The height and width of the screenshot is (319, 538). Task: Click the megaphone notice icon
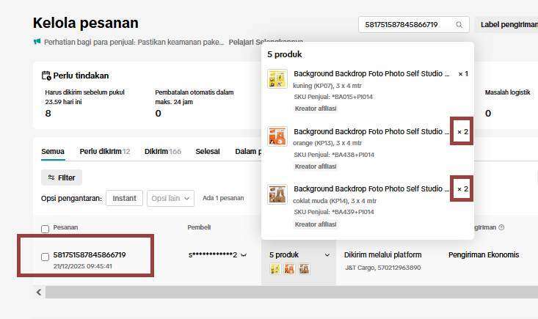[x=37, y=43]
